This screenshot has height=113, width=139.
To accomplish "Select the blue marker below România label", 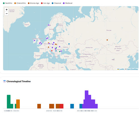I will (56, 51).
